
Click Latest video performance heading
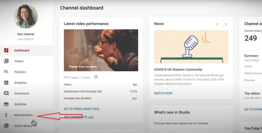tap(86, 24)
